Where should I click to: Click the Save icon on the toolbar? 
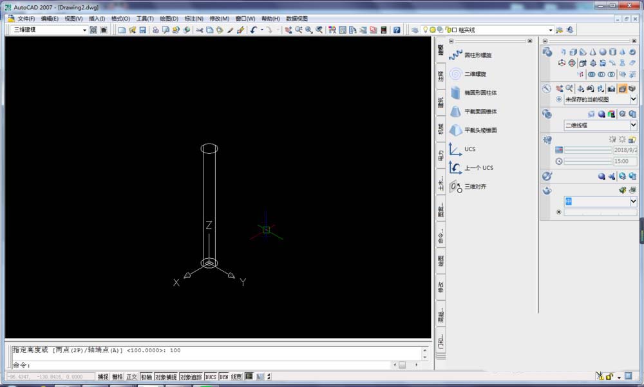(142, 30)
